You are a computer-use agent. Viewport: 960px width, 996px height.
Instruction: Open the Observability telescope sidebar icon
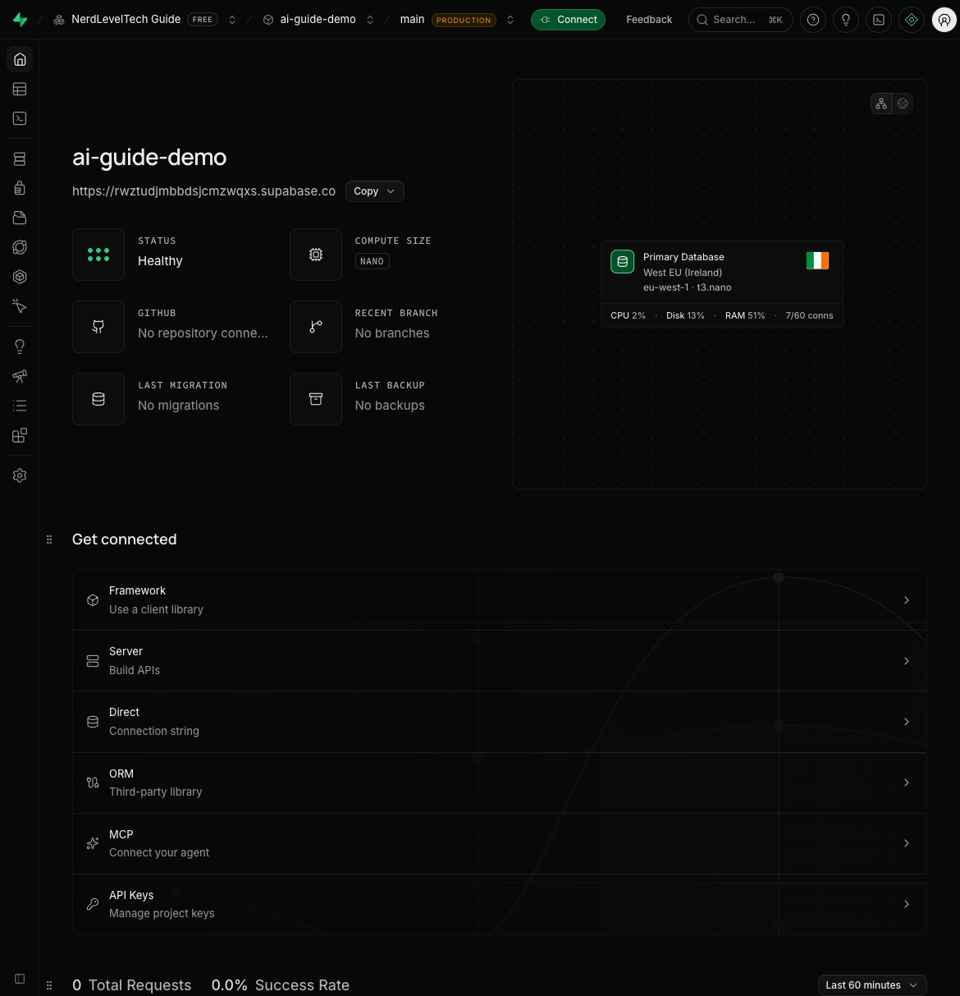click(20, 375)
